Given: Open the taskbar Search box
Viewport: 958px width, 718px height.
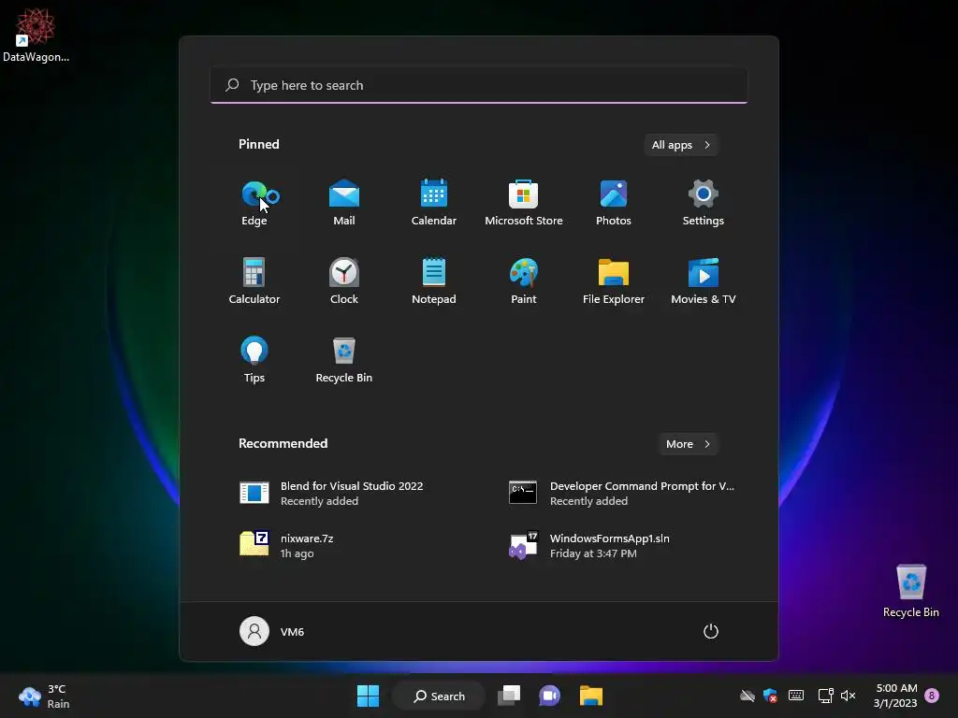Looking at the screenshot, I should click(439, 696).
